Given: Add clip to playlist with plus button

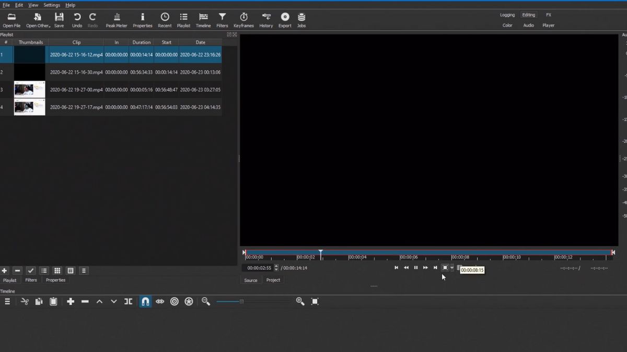Looking at the screenshot, I should 4,271.
